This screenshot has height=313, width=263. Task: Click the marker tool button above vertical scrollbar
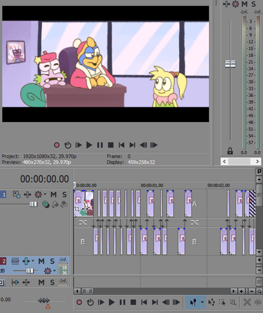(x=259, y=172)
